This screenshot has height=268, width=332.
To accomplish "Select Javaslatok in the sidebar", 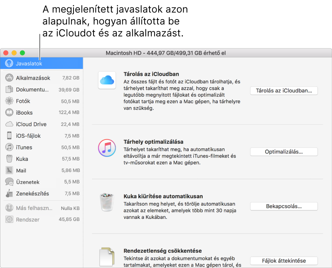I will 41,63.
